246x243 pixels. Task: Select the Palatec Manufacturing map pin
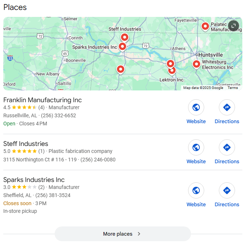pos(205,27)
